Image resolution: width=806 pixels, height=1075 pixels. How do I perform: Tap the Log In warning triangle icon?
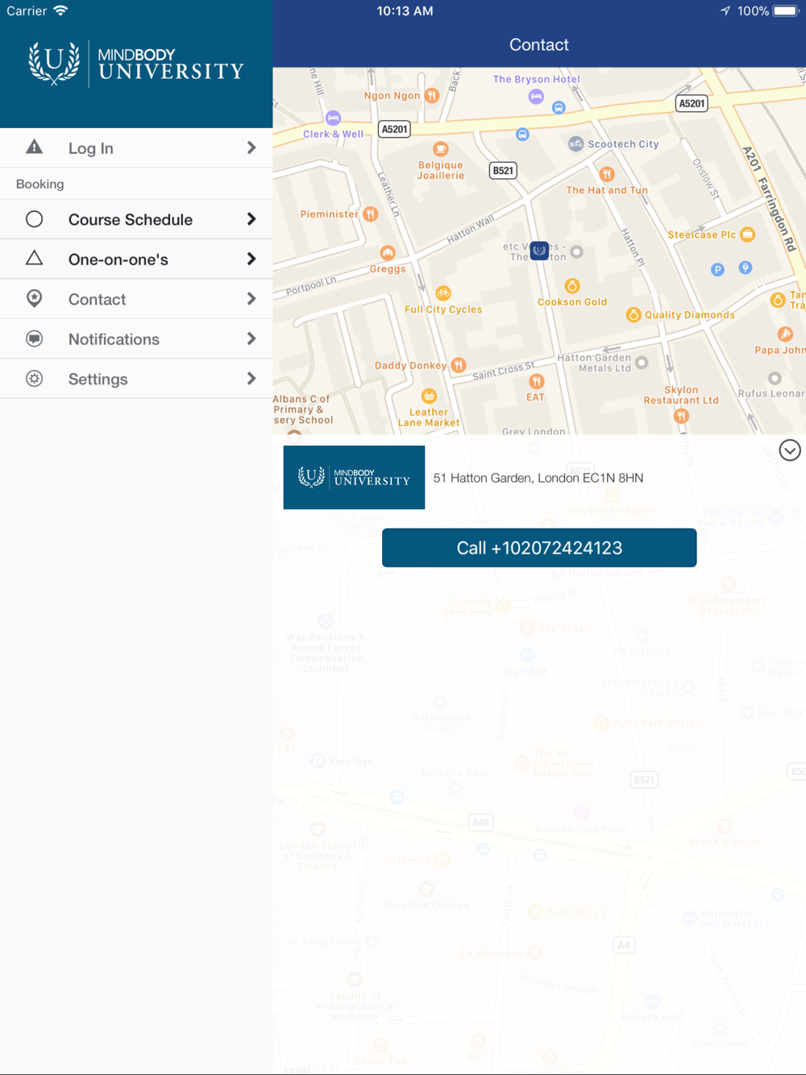[x=34, y=147]
